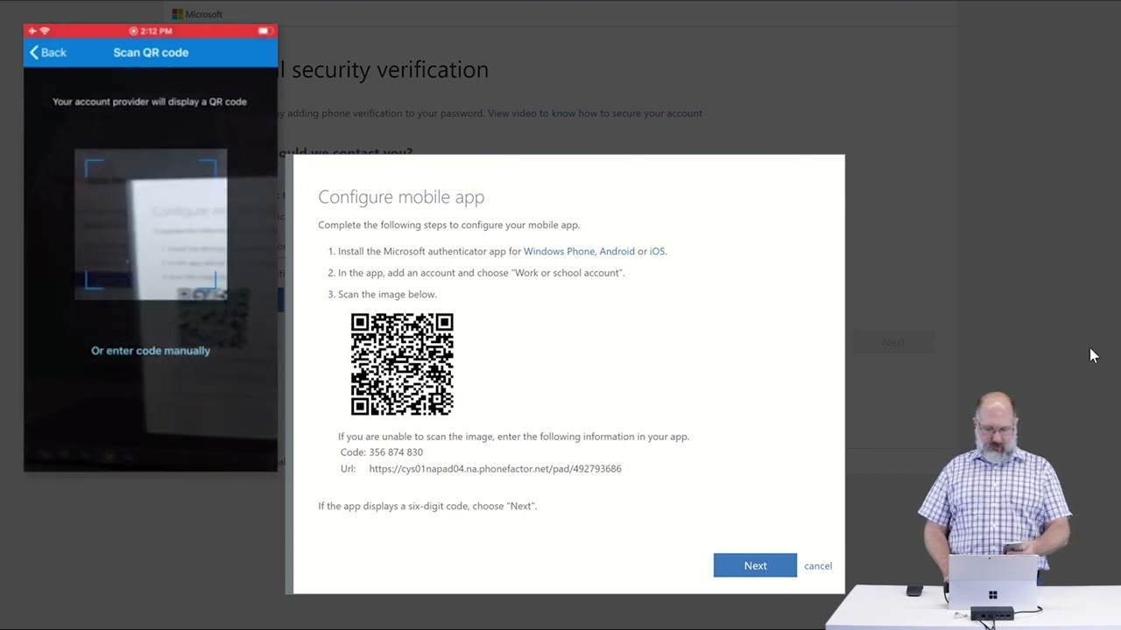Click the Microsoft logo at page top
The height and width of the screenshot is (630, 1121).
coord(197,14)
